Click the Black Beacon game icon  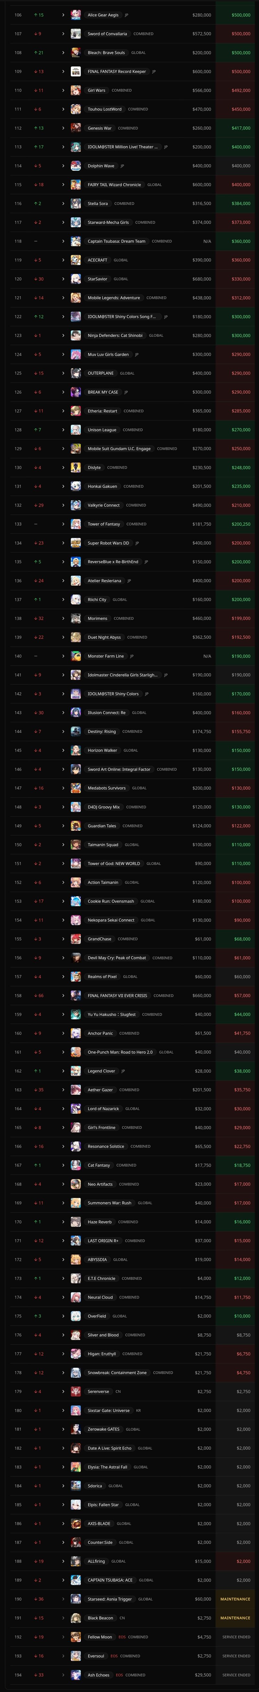[76, 1617]
